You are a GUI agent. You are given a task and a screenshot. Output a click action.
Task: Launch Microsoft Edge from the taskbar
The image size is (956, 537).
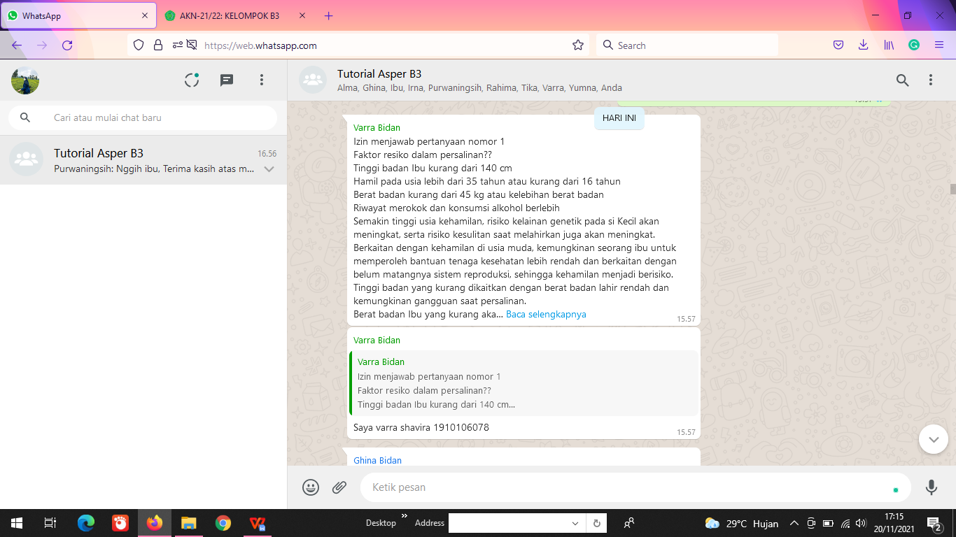click(x=86, y=523)
